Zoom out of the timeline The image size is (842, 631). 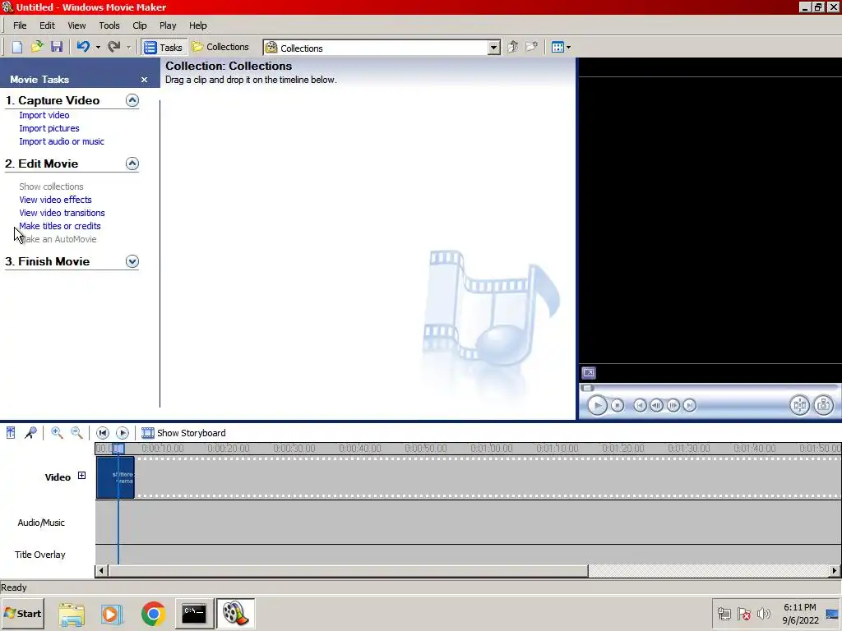pos(76,432)
